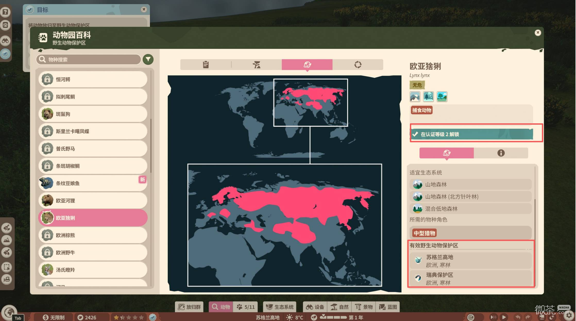The height and width of the screenshot is (321, 576).
Task: Select 恒河鳄 in the species list
Action: (93, 79)
